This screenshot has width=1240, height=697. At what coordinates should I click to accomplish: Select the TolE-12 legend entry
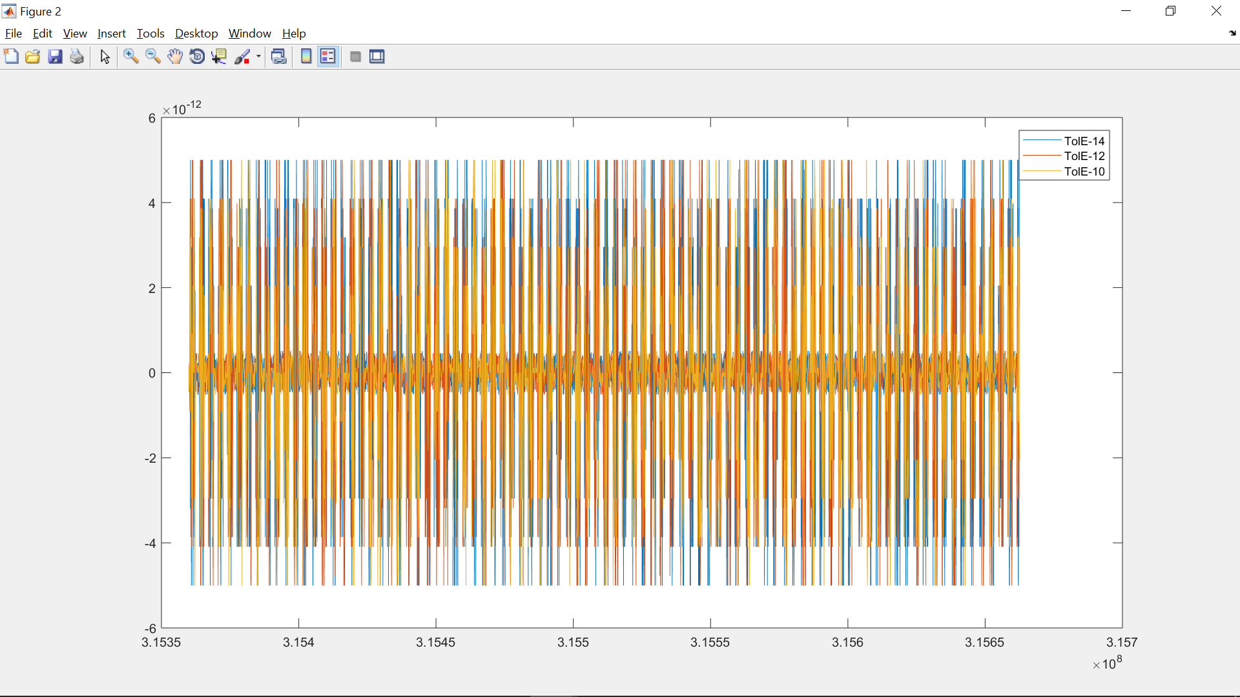point(1084,156)
